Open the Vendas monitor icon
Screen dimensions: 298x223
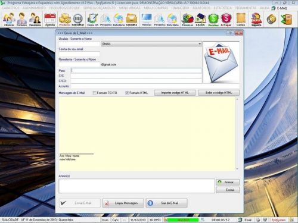[x=147, y=20]
